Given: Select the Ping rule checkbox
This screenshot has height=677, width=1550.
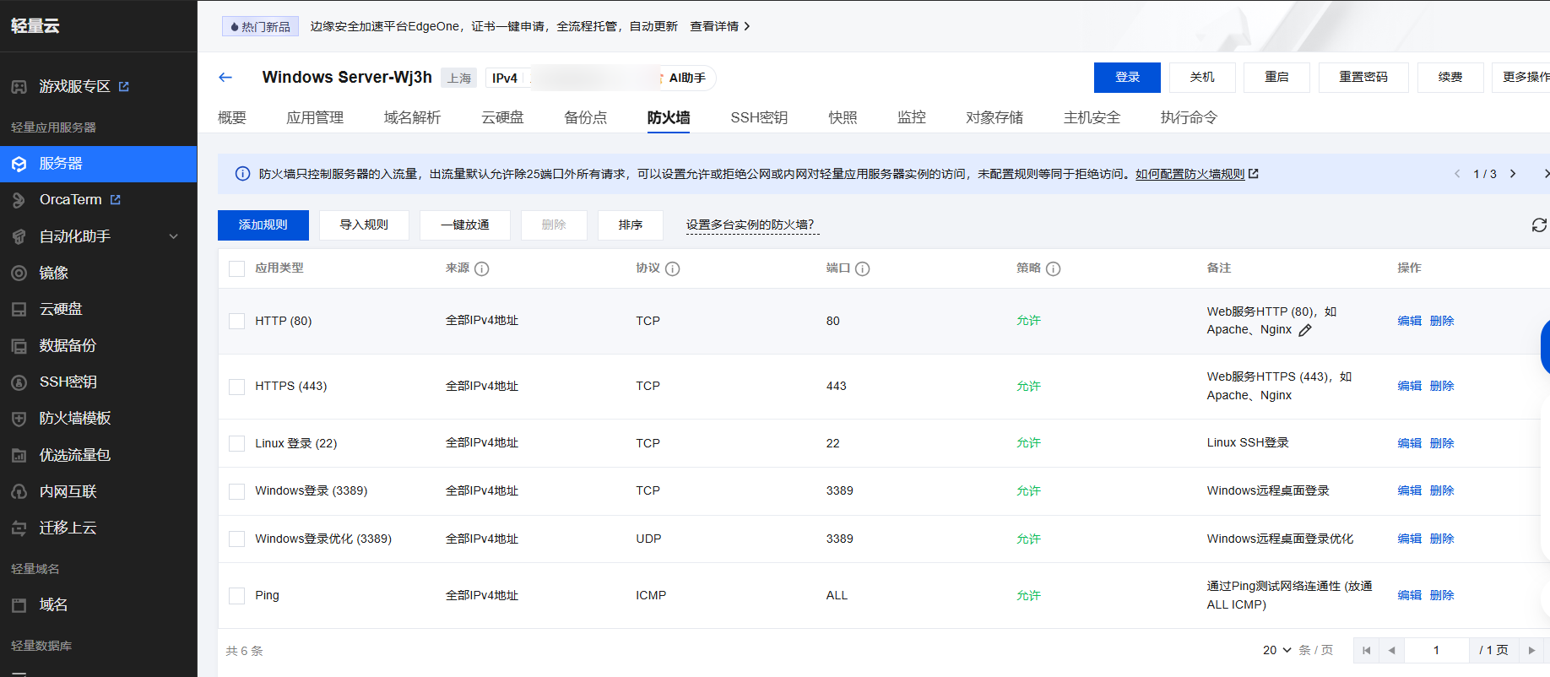Looking at the screenshot, I should [237, 596].
